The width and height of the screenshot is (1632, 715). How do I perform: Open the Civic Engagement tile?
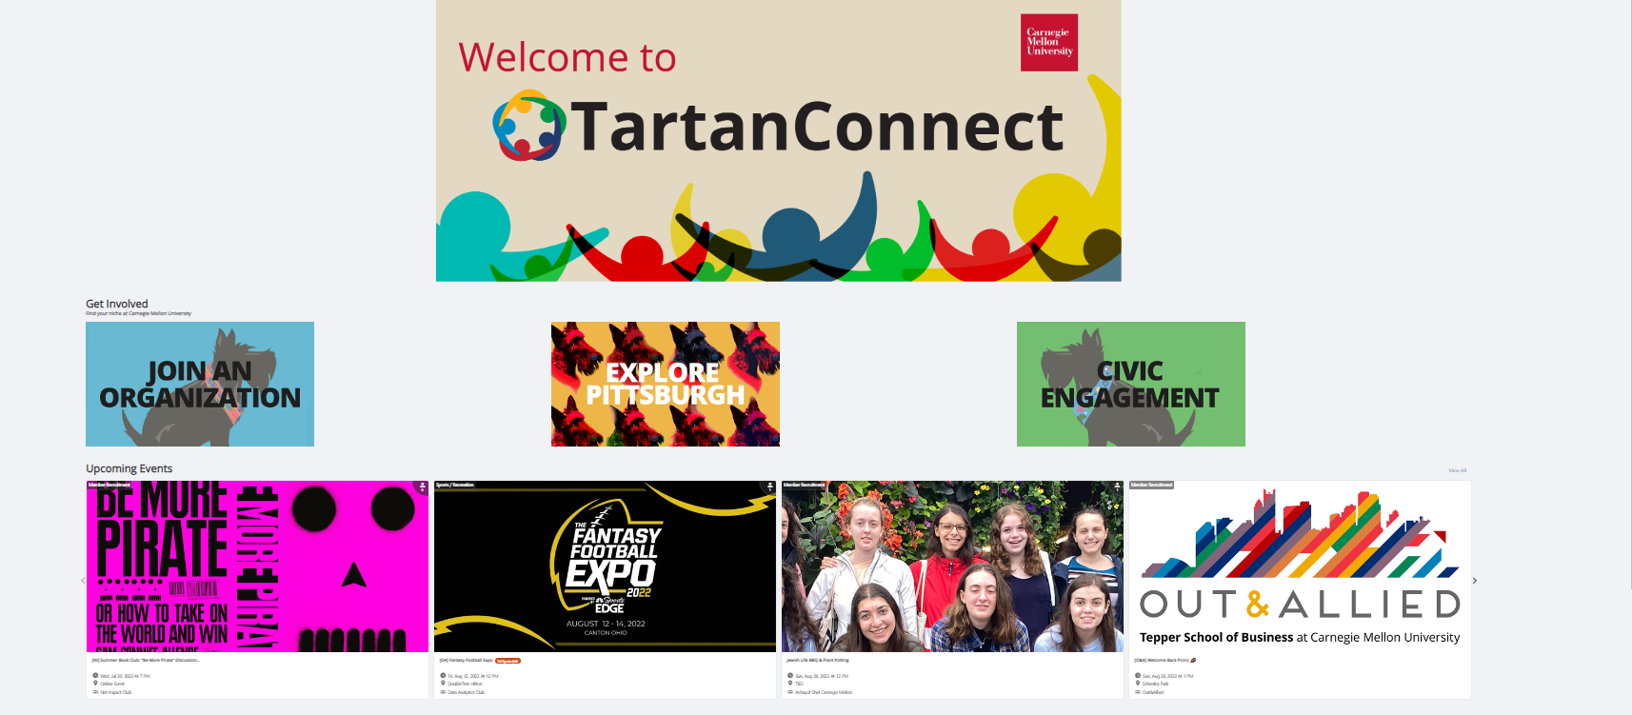coord(1131,384)
